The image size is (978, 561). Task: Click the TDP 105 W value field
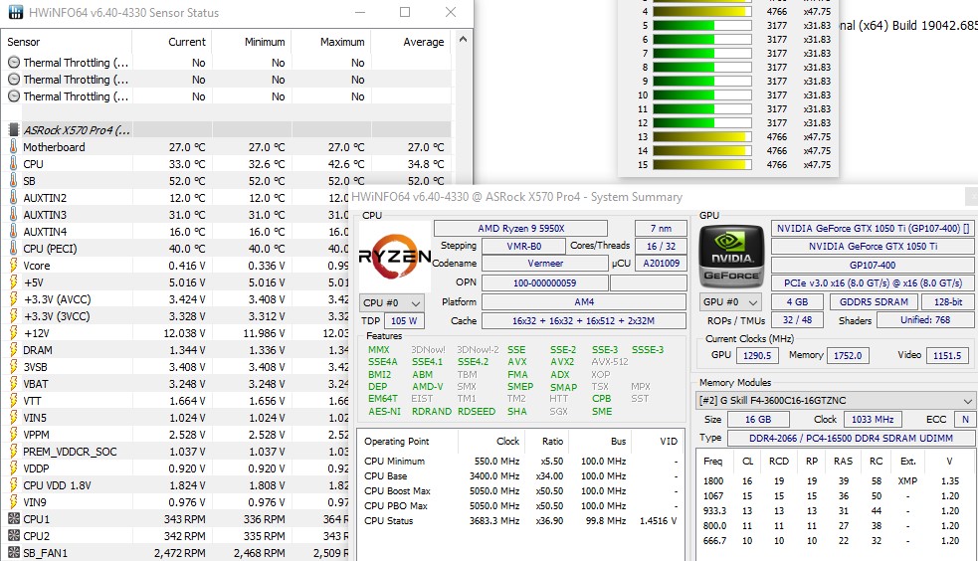point(404,321)
